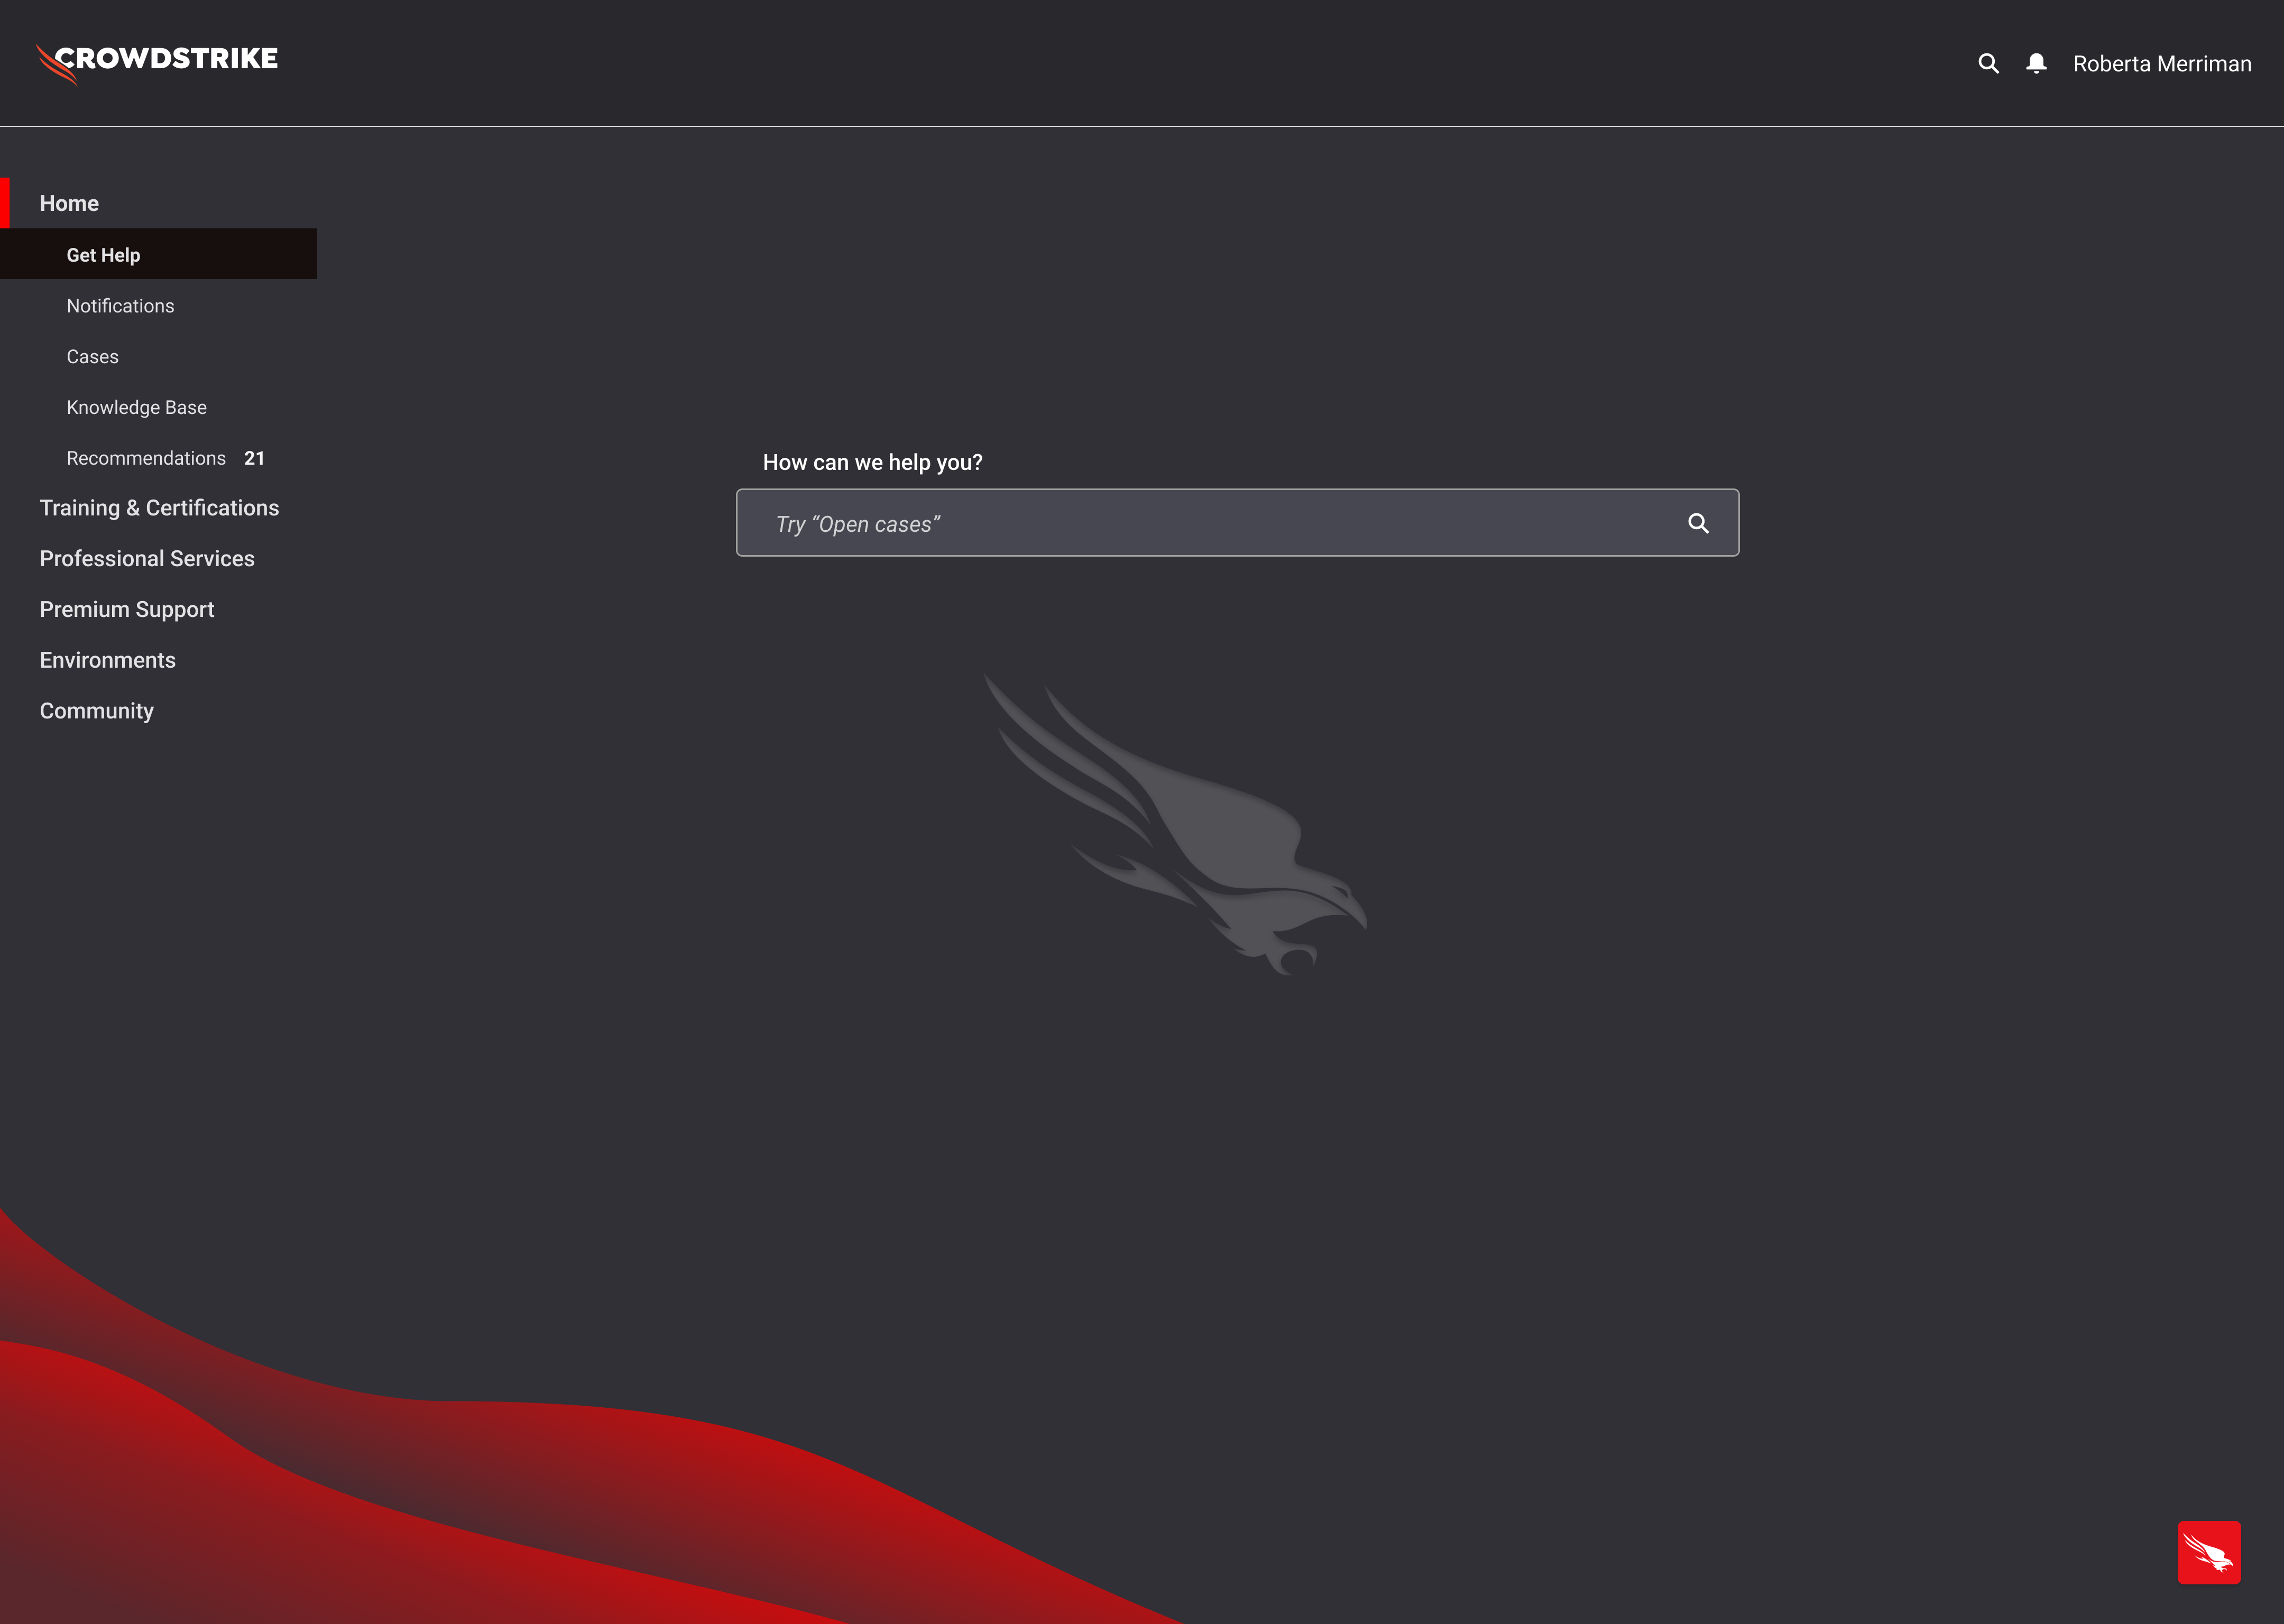Open the Knowledge Base section

136,408
